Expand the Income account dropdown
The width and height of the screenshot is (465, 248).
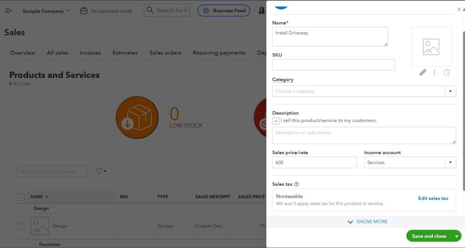tap(450, 162)
